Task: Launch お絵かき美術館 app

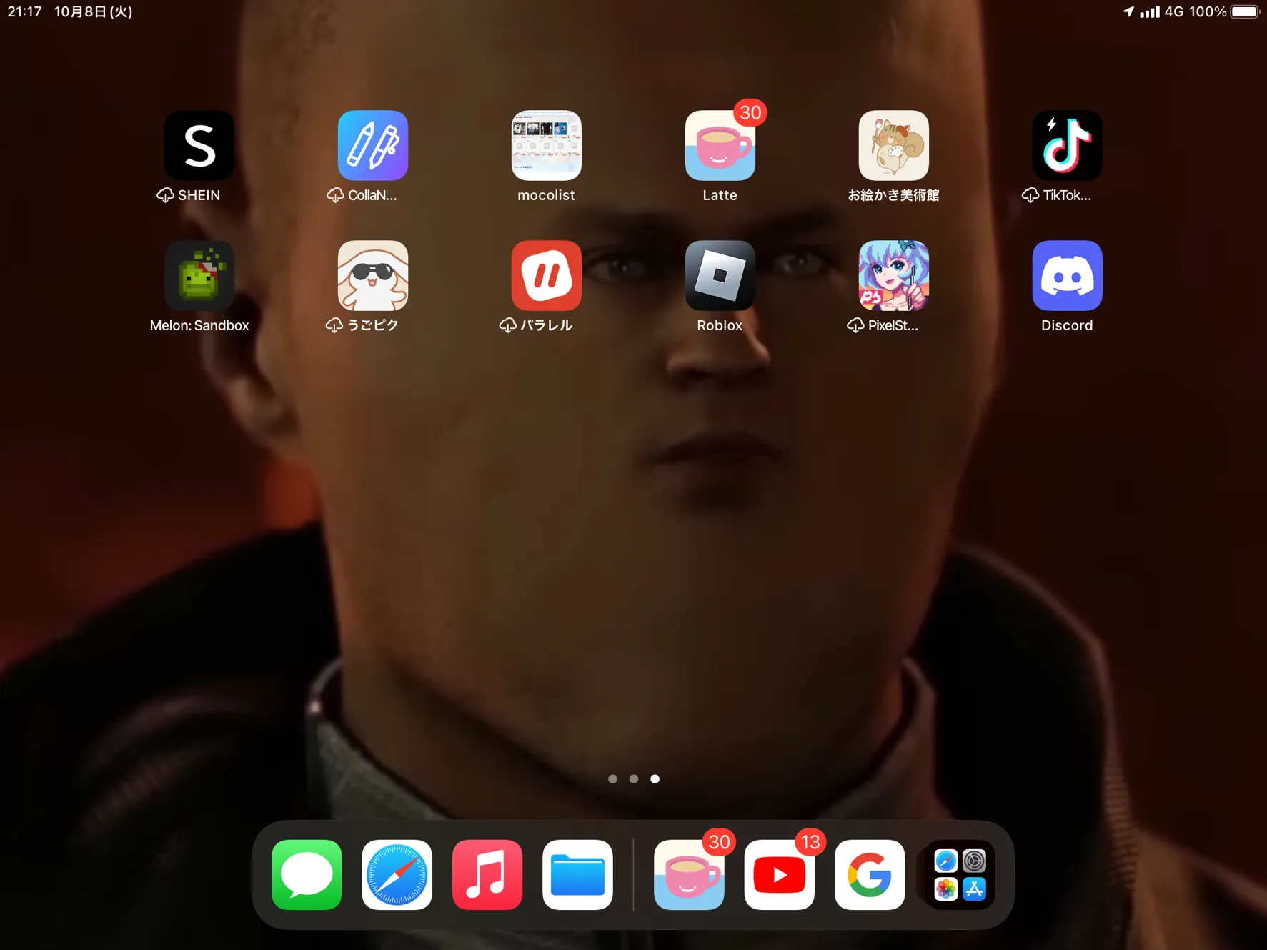Action: [x=893, y=145]
